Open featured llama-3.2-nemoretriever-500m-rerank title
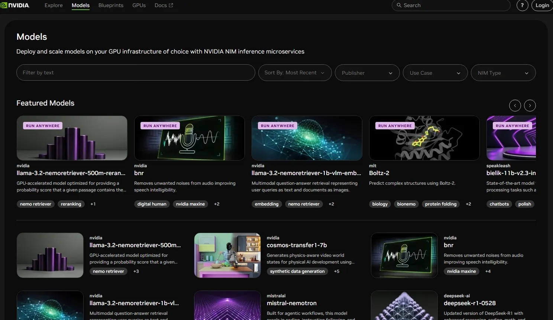Image resolution: width=553 pixels, height=320 pixels. (71, 173)
